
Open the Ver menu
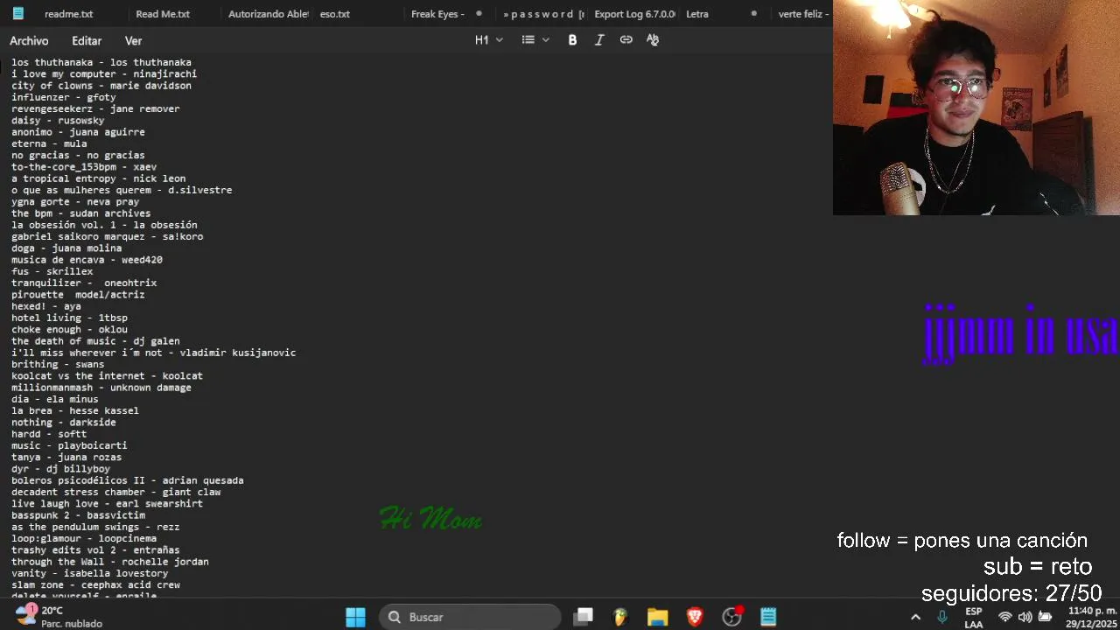pos(133,41)
